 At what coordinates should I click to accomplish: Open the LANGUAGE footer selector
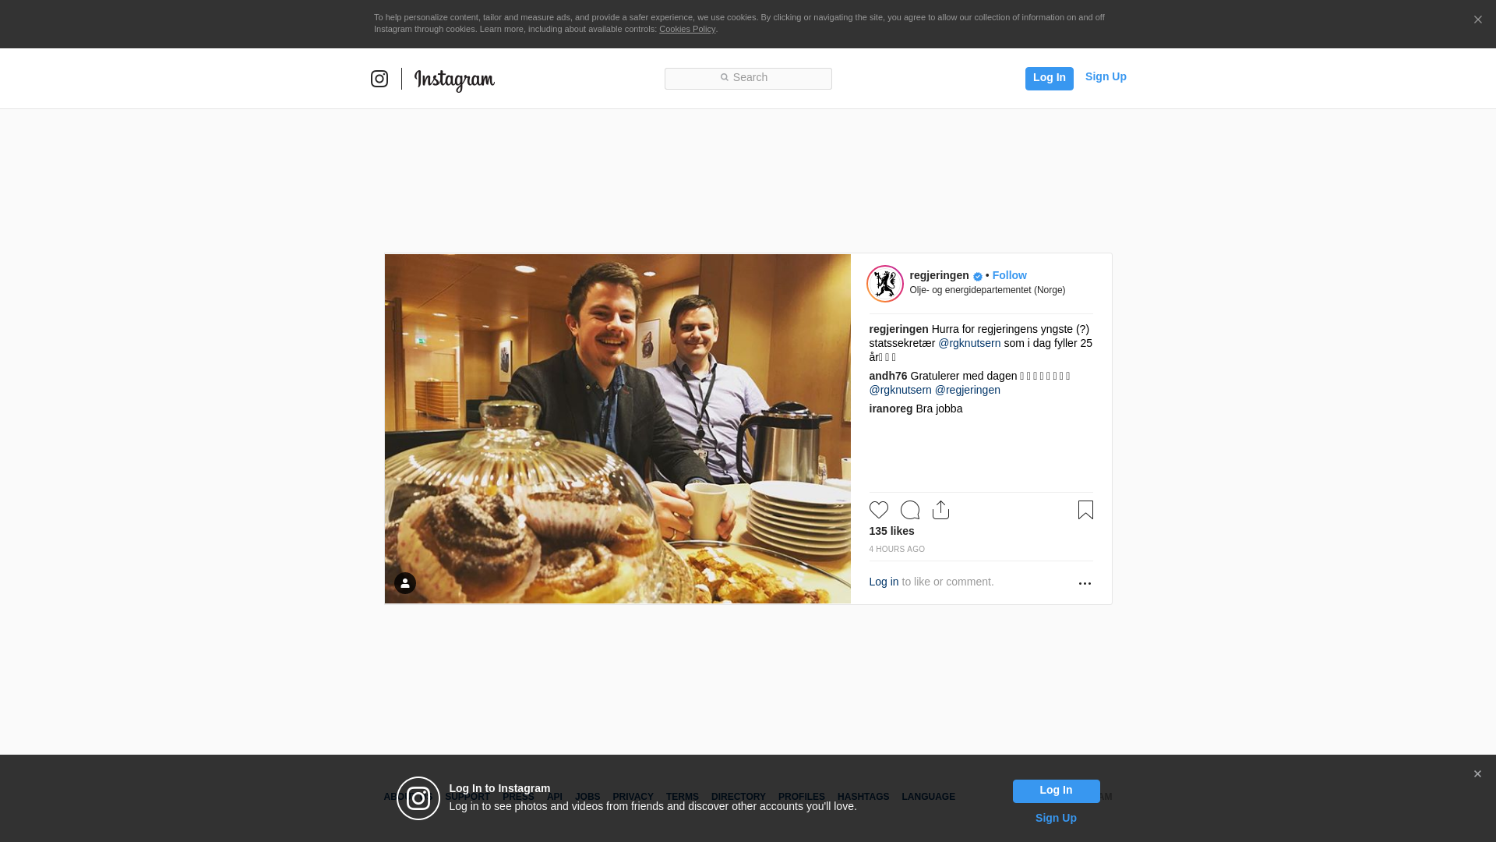[928, 797]
